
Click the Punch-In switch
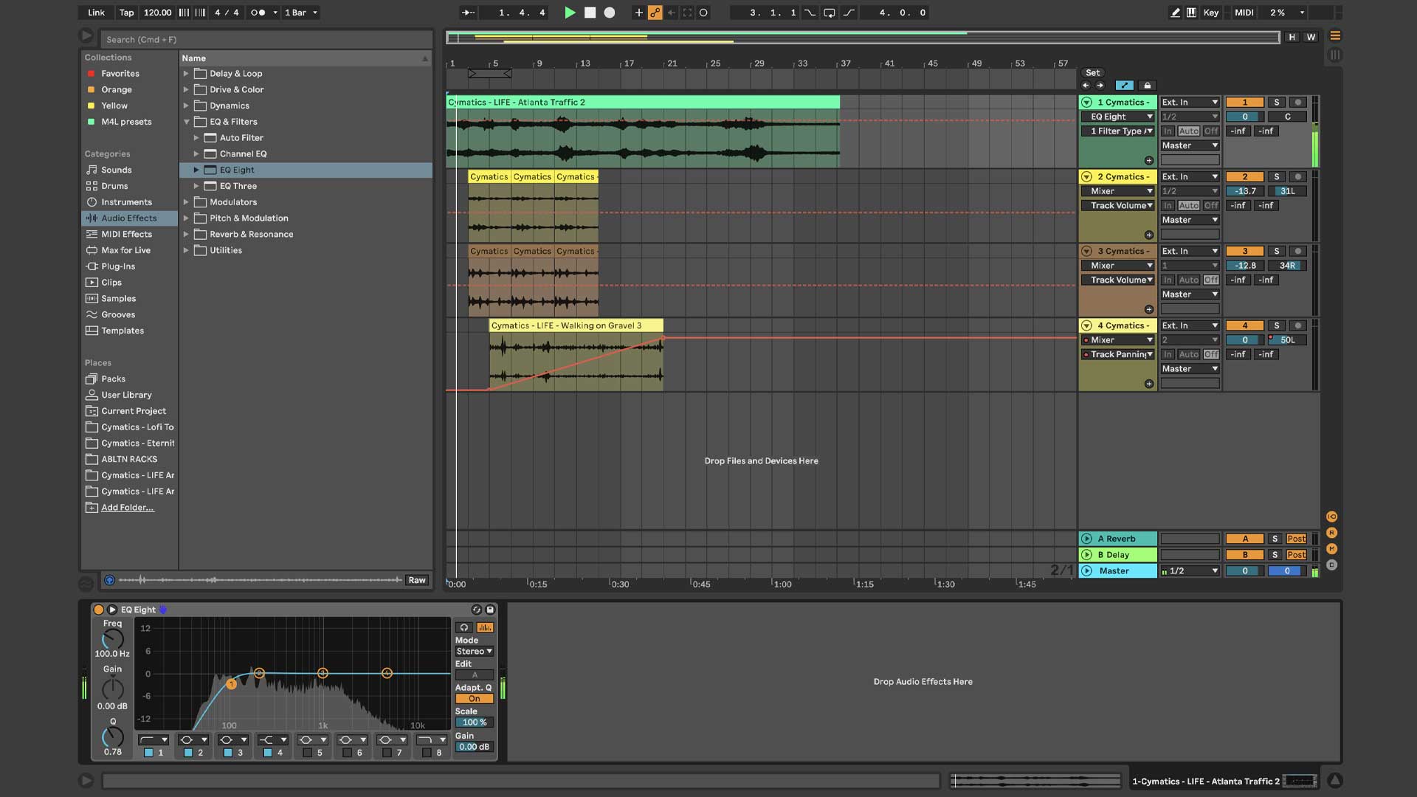810,13
